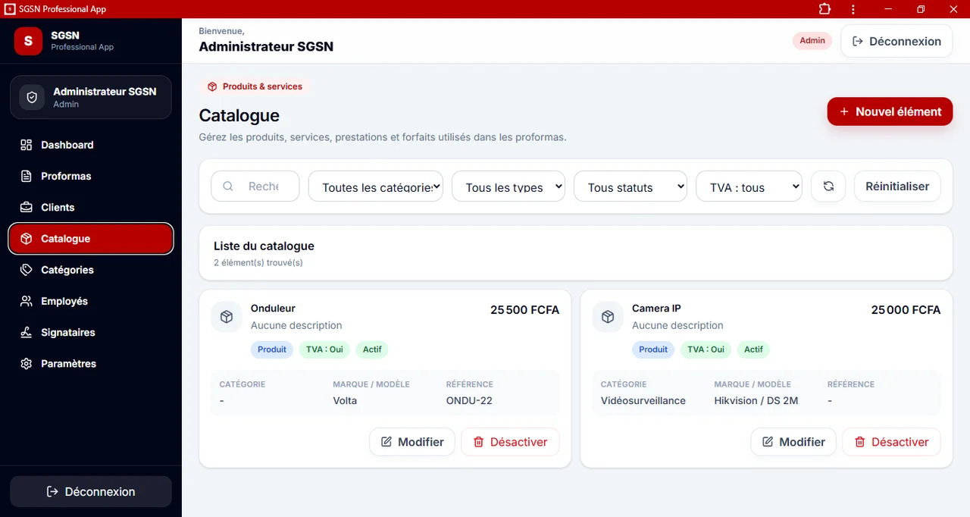The image size is (970, 517).
Task: Open Catégories from the sidebar
Action: pos(91,270)
